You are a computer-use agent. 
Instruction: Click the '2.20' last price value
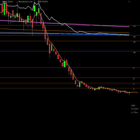click(133, 106)
